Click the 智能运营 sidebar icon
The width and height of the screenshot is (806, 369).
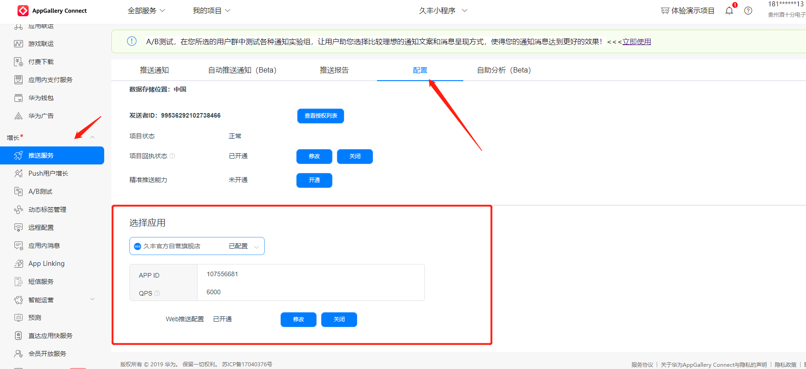point(18,300)
